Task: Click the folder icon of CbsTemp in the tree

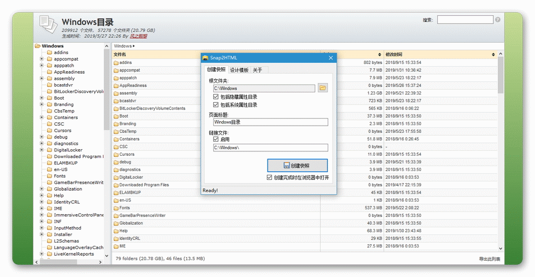Action: coord(49,111)
